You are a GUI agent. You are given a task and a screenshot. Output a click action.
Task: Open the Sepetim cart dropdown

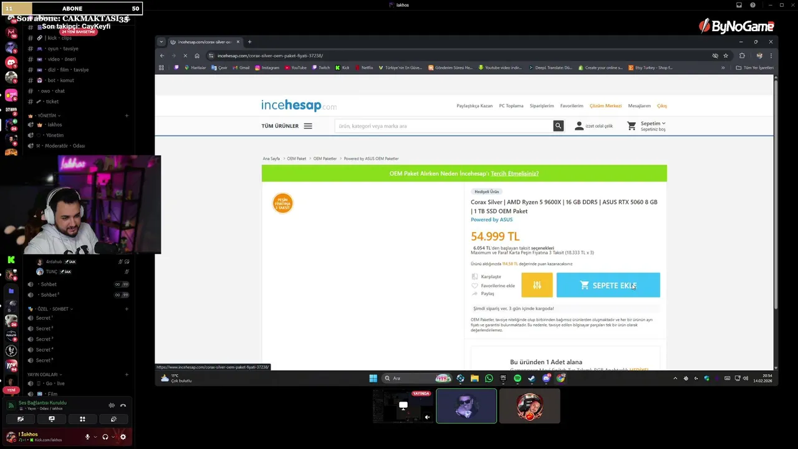point(653,126)
